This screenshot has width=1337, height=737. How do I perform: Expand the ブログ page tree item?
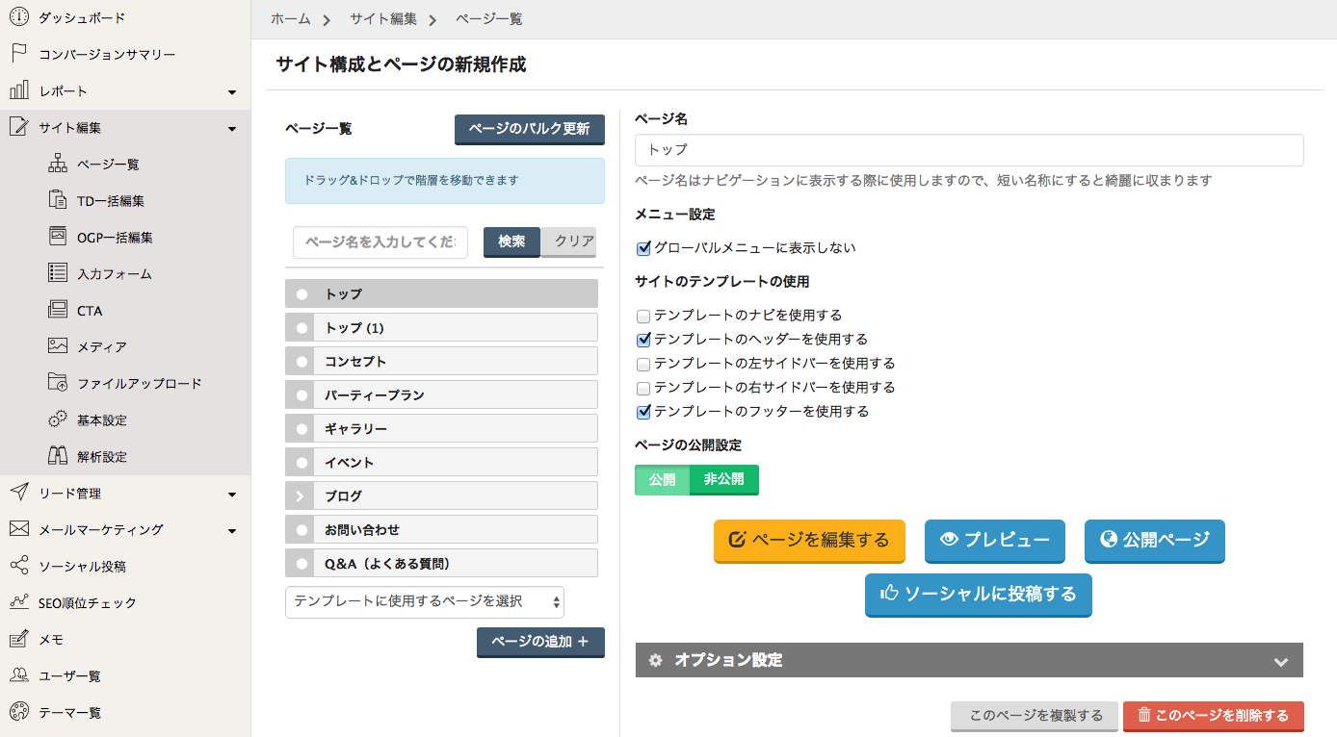(x=300, y=496)
